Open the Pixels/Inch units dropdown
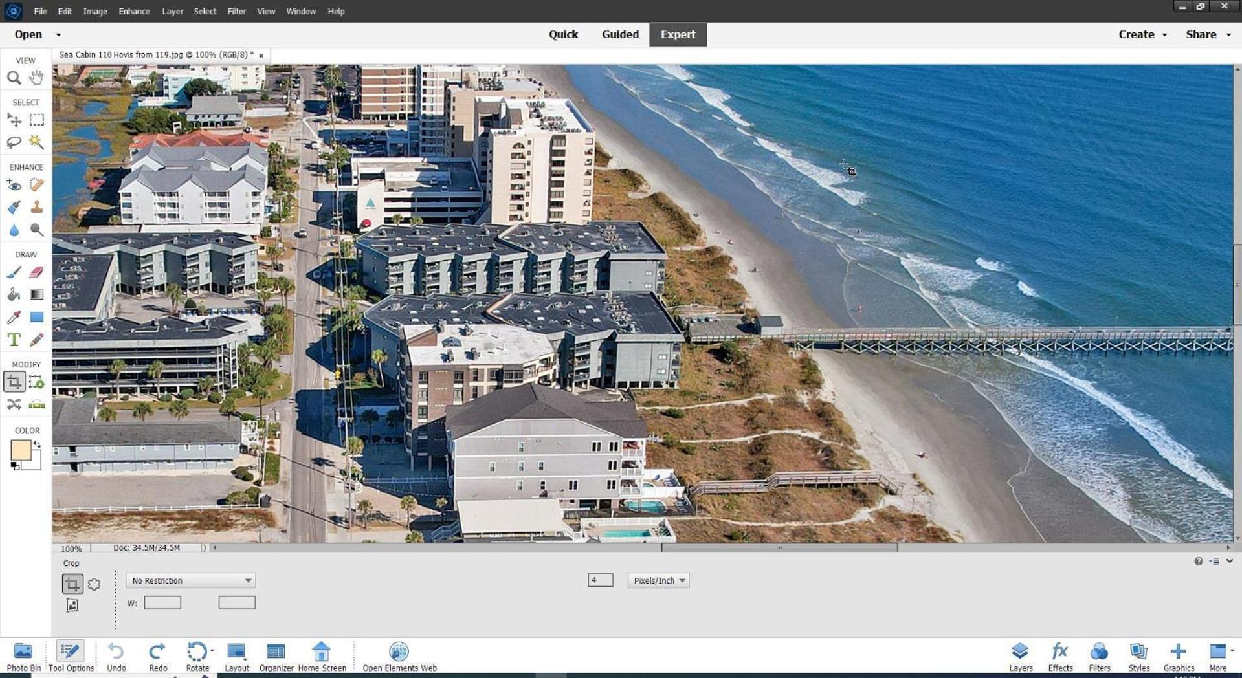The width and height of the screenshot is (1242, 678). click(658, 580)
